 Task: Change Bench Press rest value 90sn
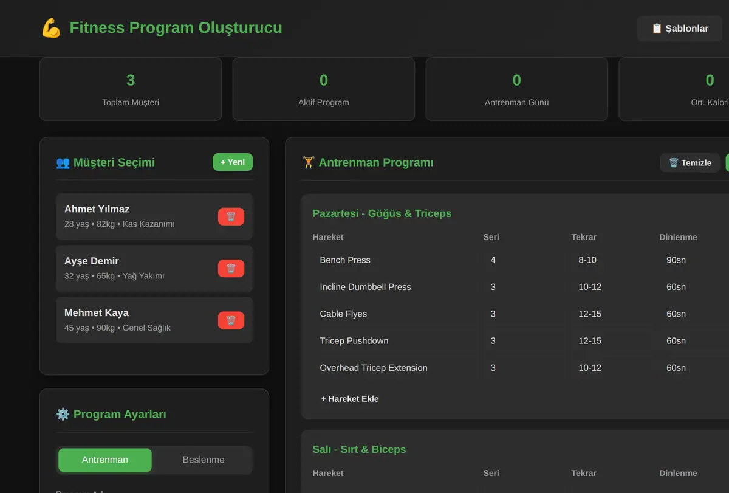point(694,260)
